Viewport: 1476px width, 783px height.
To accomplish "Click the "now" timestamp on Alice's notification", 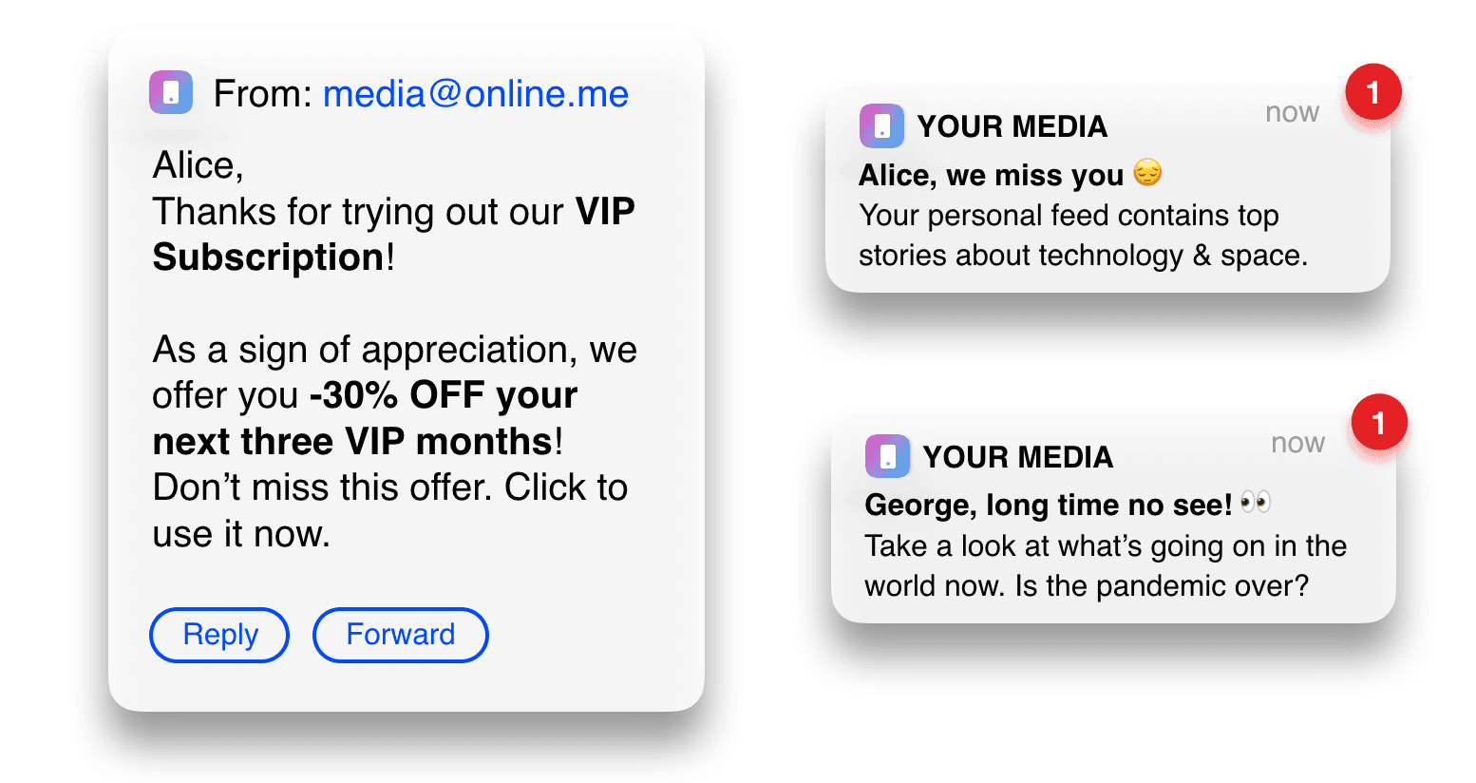I will click(x=1292, y=112).
